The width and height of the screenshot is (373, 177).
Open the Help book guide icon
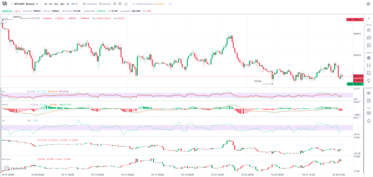click(x=369, y=113)
